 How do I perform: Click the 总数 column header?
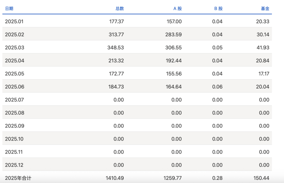(119, 8)
